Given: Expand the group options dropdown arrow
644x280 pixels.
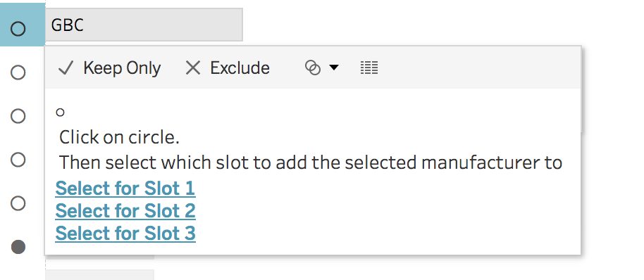Looking at the screenshot, I should pos(334,68).
